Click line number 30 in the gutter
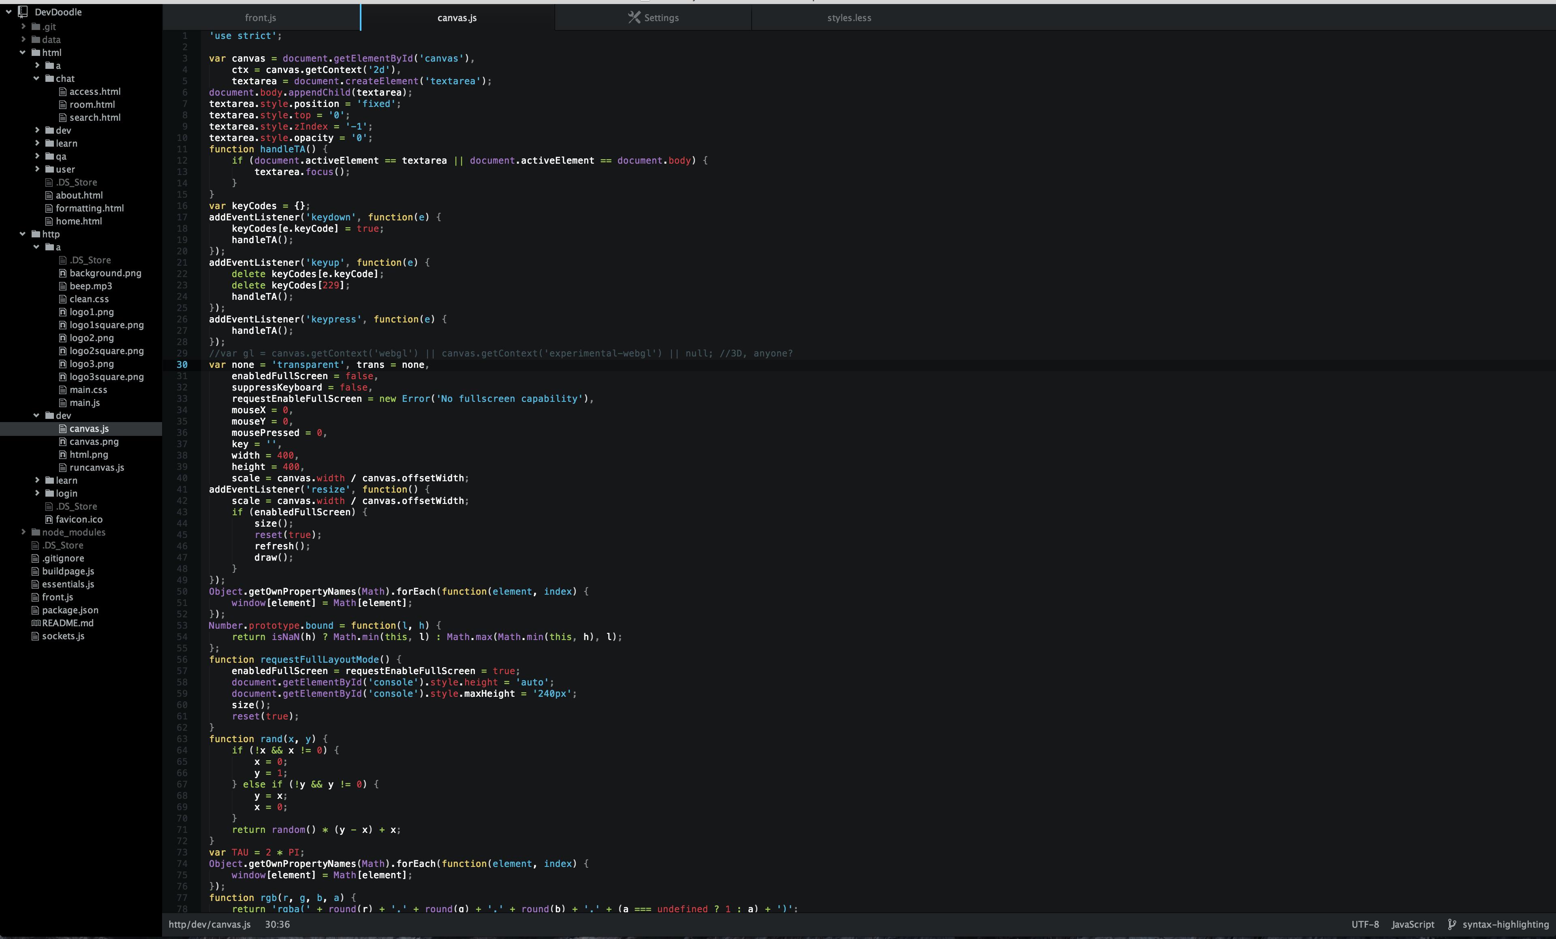 click(x=182, y=364)
